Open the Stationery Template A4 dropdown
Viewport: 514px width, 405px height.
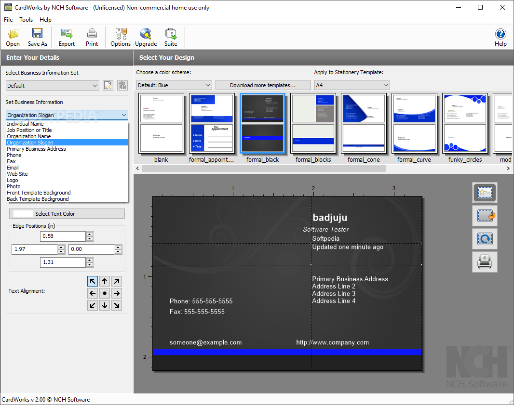point(352,85)
